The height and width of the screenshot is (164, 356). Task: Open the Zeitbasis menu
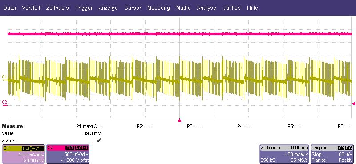click(x=57, y=8)
